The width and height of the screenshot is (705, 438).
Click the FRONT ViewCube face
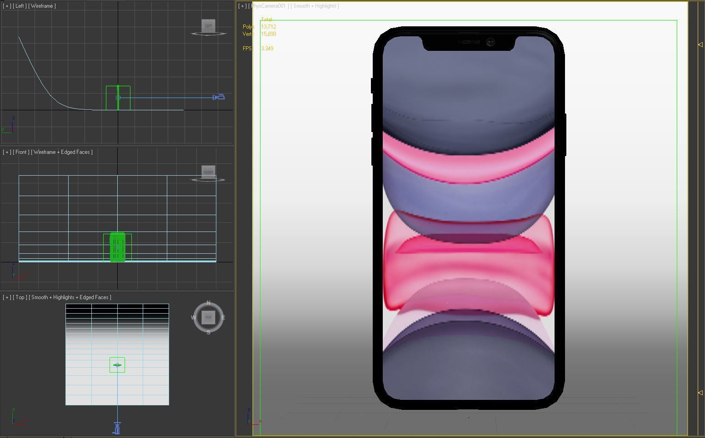(208, 172)
